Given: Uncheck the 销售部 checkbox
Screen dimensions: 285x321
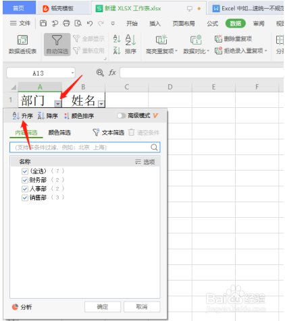Looking at the screenshot, I should pos(25,198).
